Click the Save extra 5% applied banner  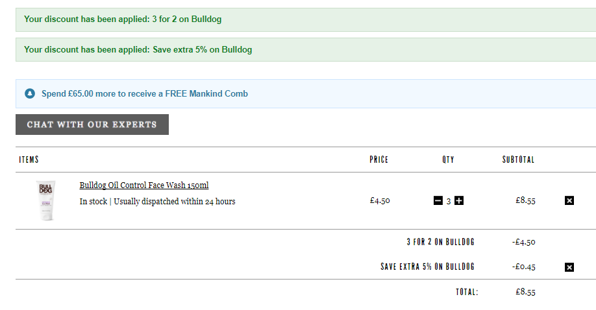[x=306, y=50]
